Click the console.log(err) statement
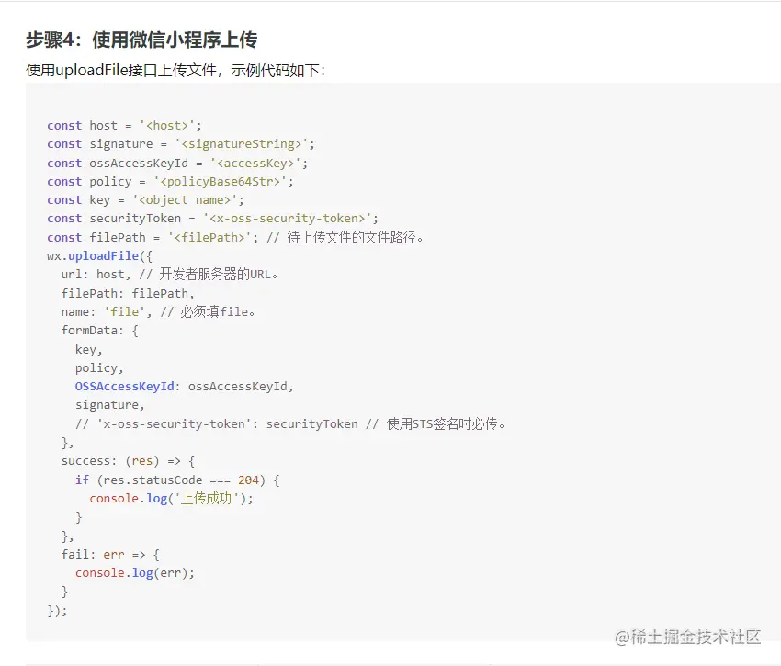The image size is (781, 666). [x=133, y=572]
